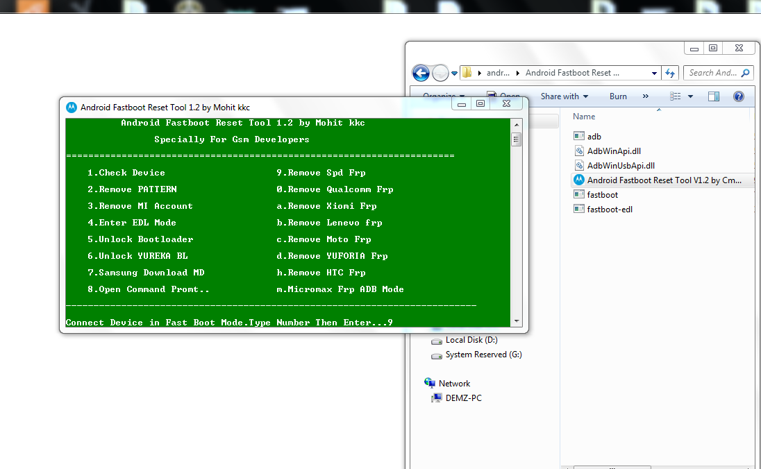Click '5.Unlock Bootloader' console text
Image resolution: width=761 pixels, height=469 pixels.
(140, 239)
